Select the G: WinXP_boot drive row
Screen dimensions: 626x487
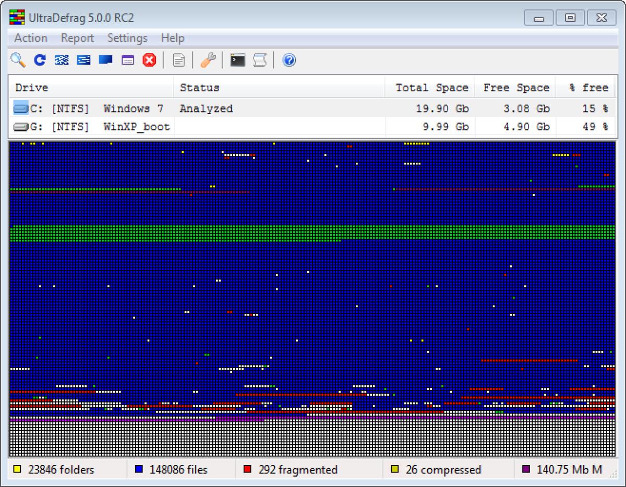tap(156, 126)
